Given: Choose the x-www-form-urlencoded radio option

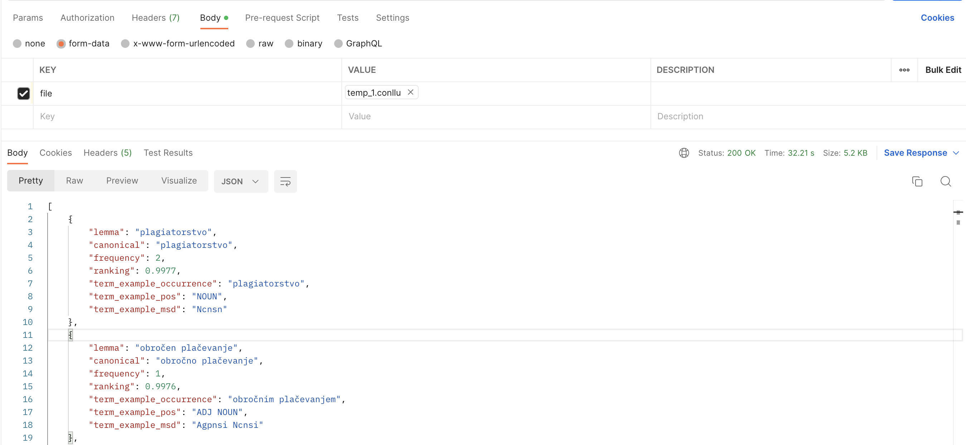Looking at the screenshot, I should [125, 44].
